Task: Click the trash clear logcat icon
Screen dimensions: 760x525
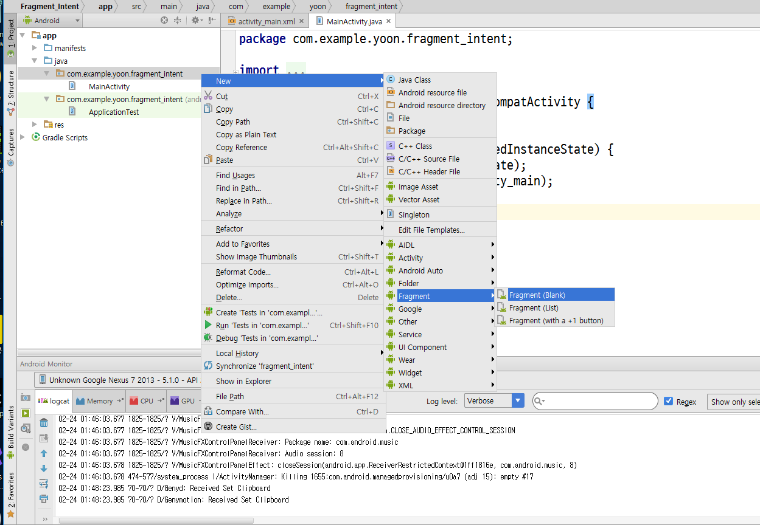Action: coord(44,423)
